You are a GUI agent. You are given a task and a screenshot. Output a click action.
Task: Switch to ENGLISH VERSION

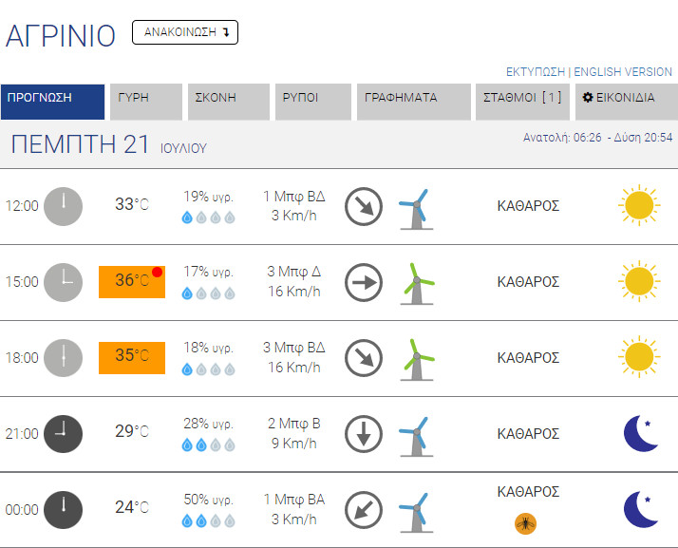pos(623,72)
